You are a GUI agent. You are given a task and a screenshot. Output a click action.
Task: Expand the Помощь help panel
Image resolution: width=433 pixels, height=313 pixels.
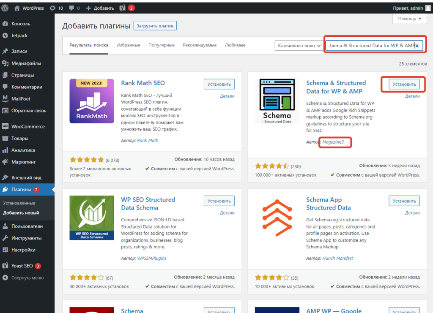[409, 19]
